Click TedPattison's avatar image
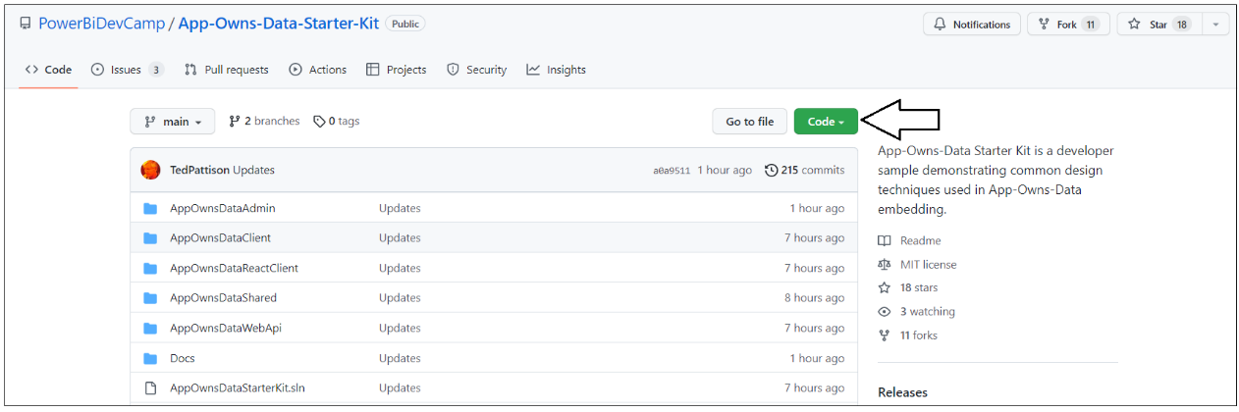 tap(150, 170)
